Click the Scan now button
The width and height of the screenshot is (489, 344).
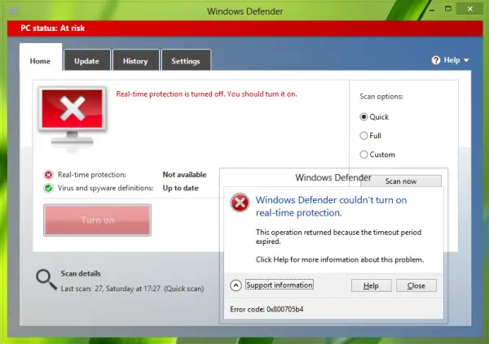(x=401, y=181)
